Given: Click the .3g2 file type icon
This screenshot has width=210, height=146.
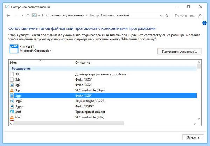Looking at the screenshot, I should pyautogui.click(x=12, y=85).
